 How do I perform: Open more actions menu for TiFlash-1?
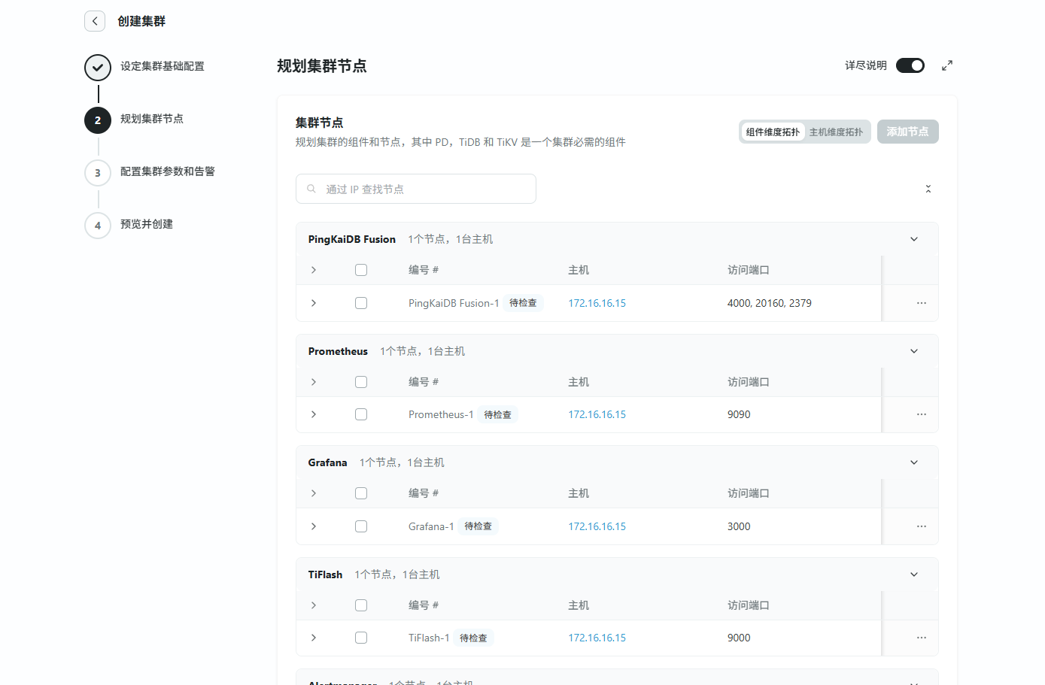[921, 638]
